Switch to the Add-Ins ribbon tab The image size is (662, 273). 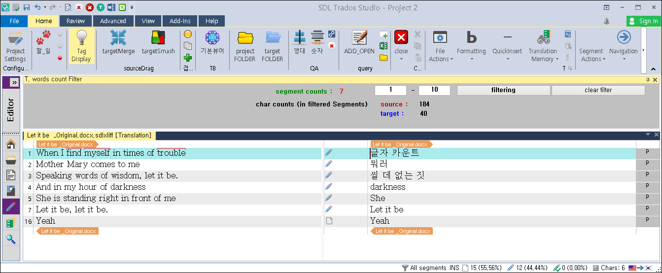pyautogui.click(x=180, y=21)
